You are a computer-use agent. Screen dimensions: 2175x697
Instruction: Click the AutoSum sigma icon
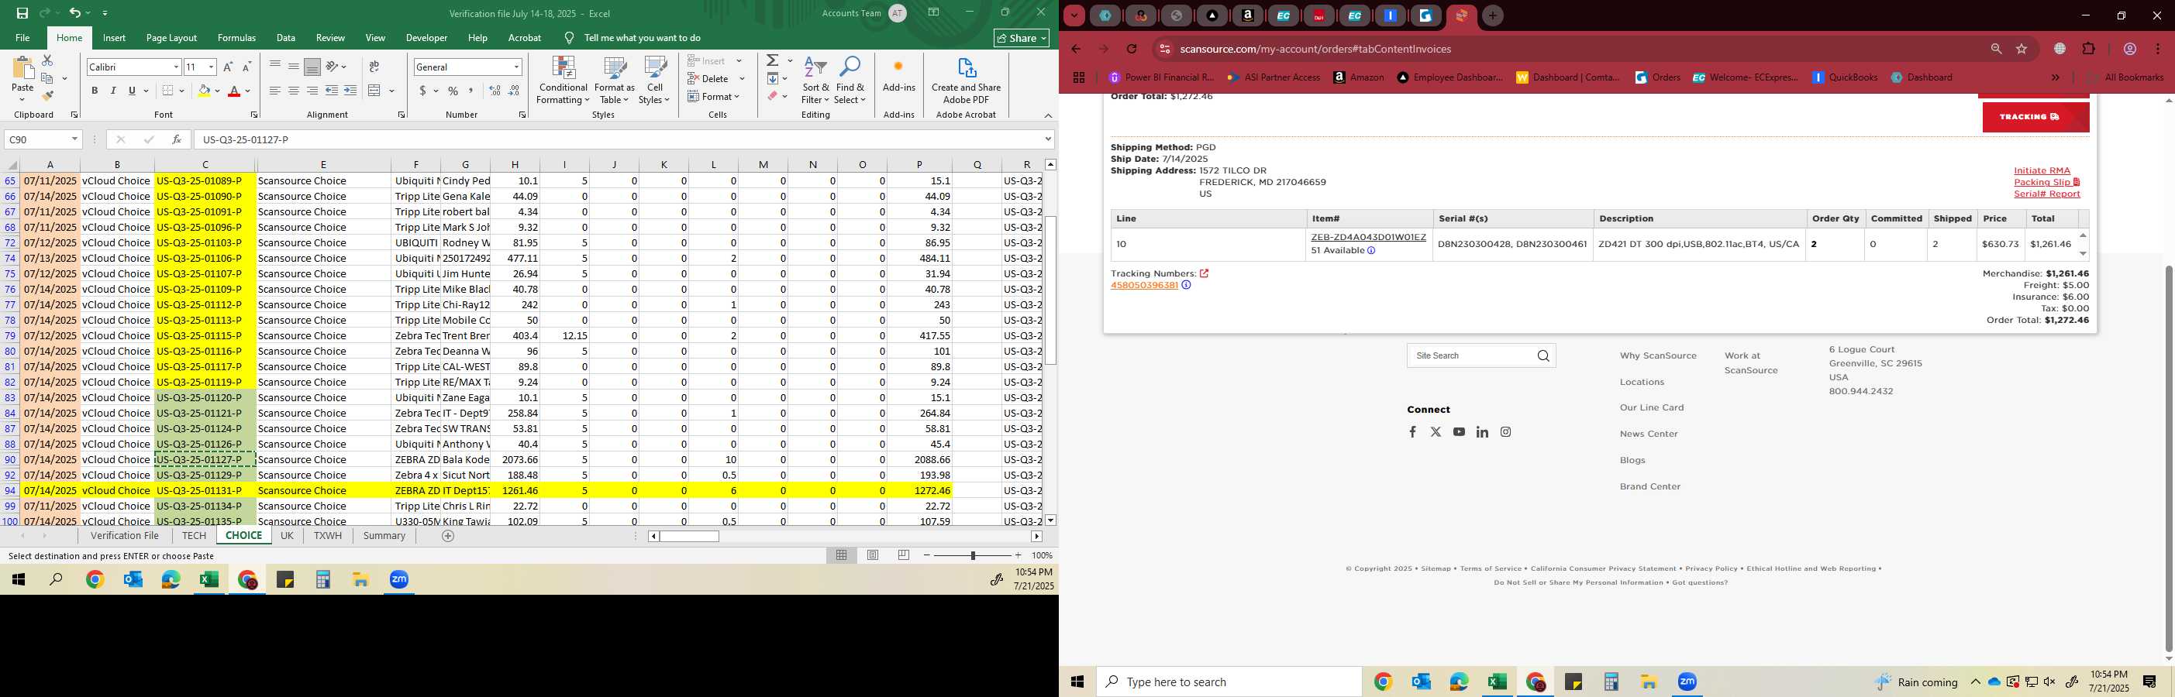[773, 60]
